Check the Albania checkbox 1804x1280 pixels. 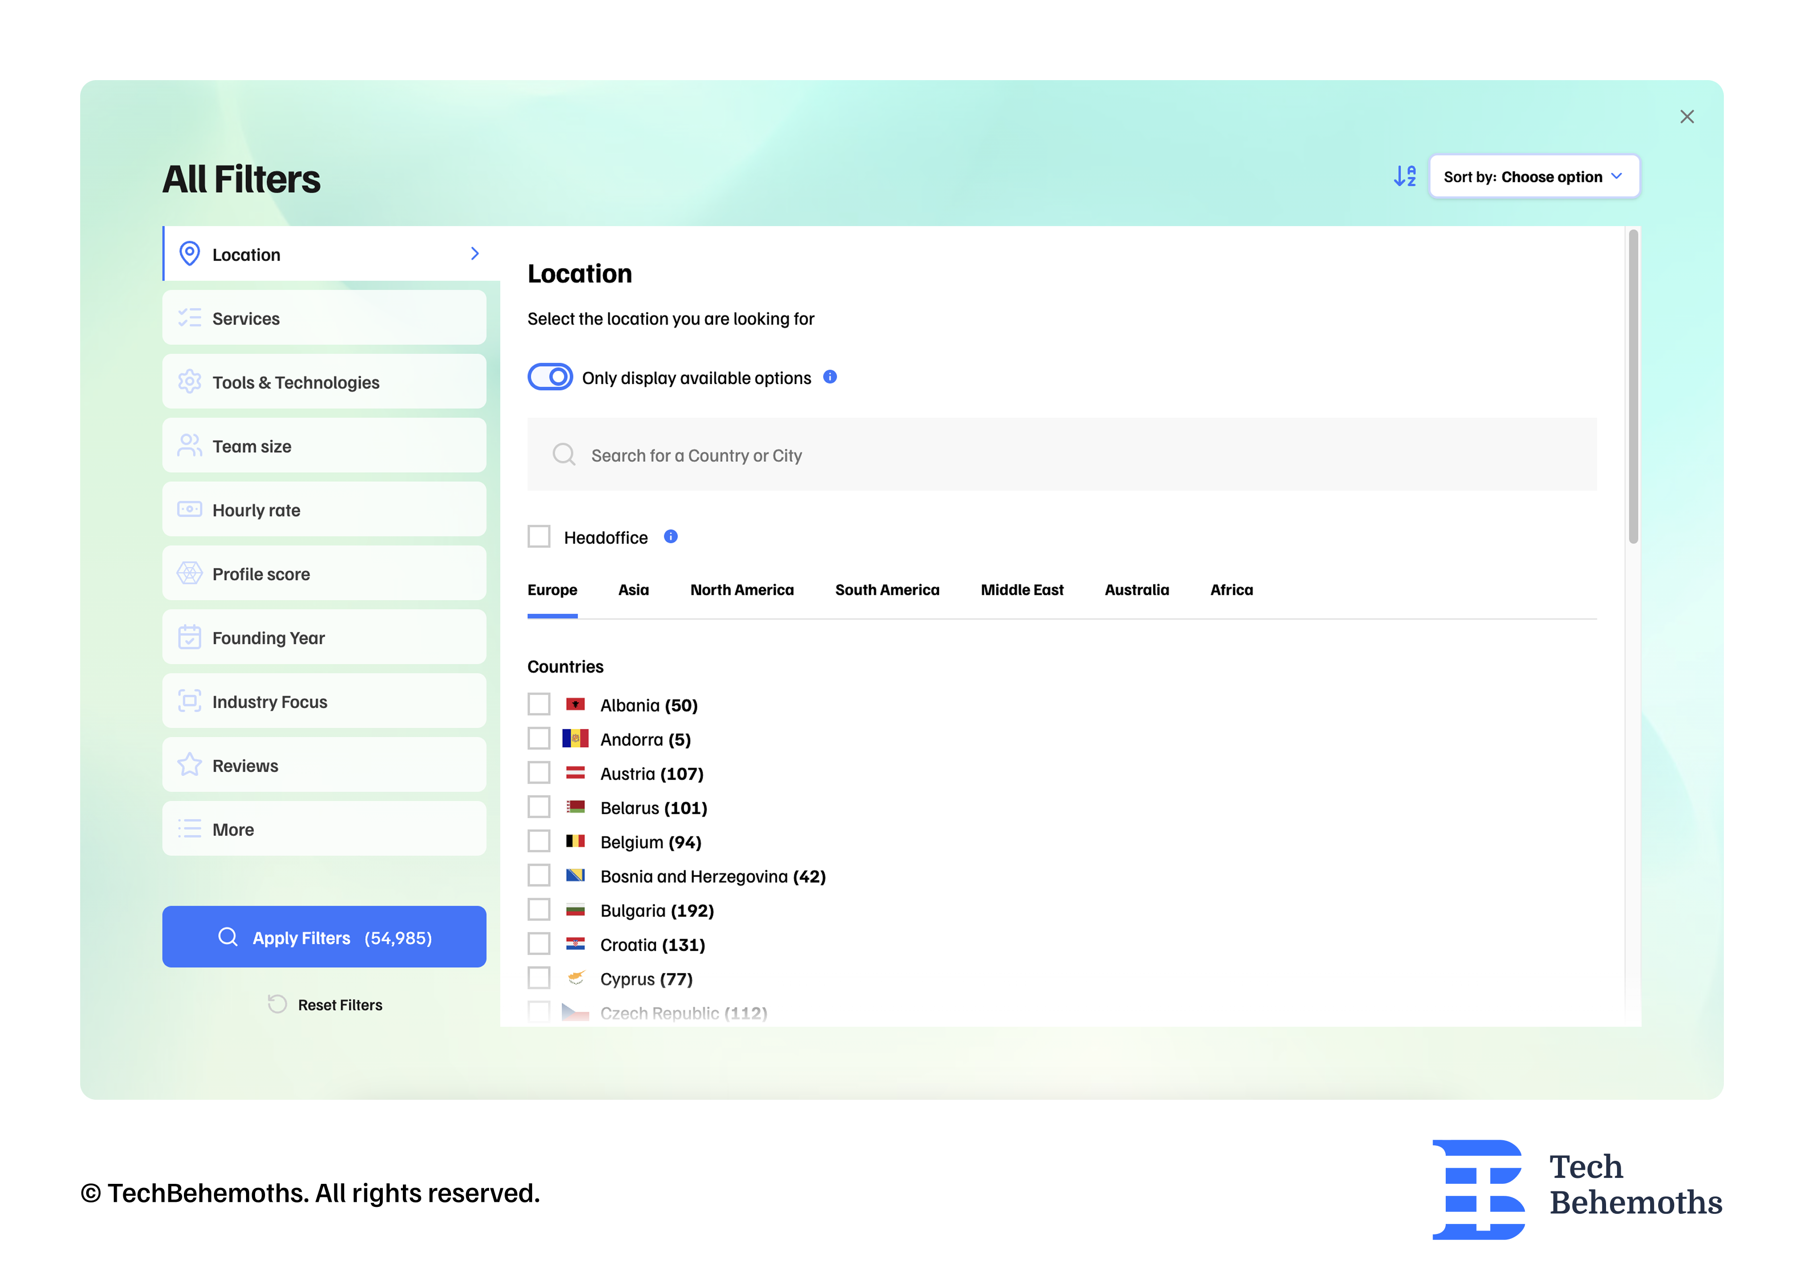(539, 704)
